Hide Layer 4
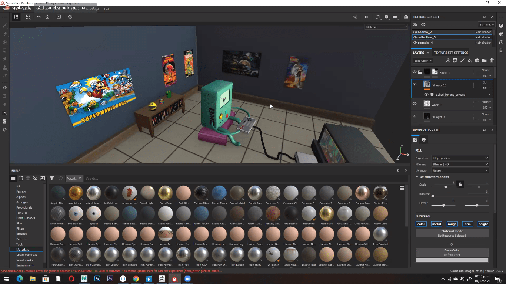The height and width of the screenshot is (284, 506). click(x=415, y=104)
